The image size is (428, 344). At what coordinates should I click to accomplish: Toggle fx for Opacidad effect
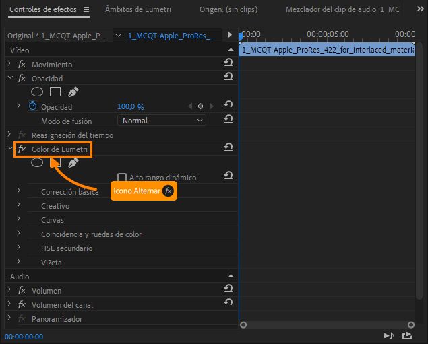[22, 79]
